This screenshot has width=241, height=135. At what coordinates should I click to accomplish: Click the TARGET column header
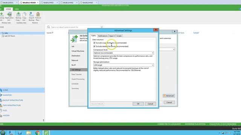point(196,33)
